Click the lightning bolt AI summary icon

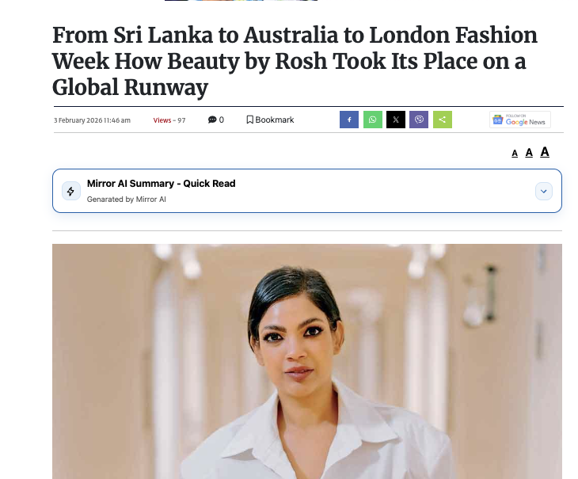pyautogui.click(x=71, y=192)
